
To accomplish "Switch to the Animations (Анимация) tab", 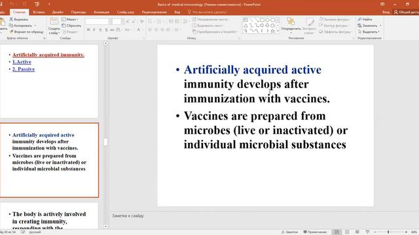I will click(x=101, y=12).
